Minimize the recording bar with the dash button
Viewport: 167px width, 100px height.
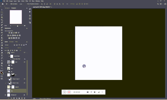(x=102, y=92)
